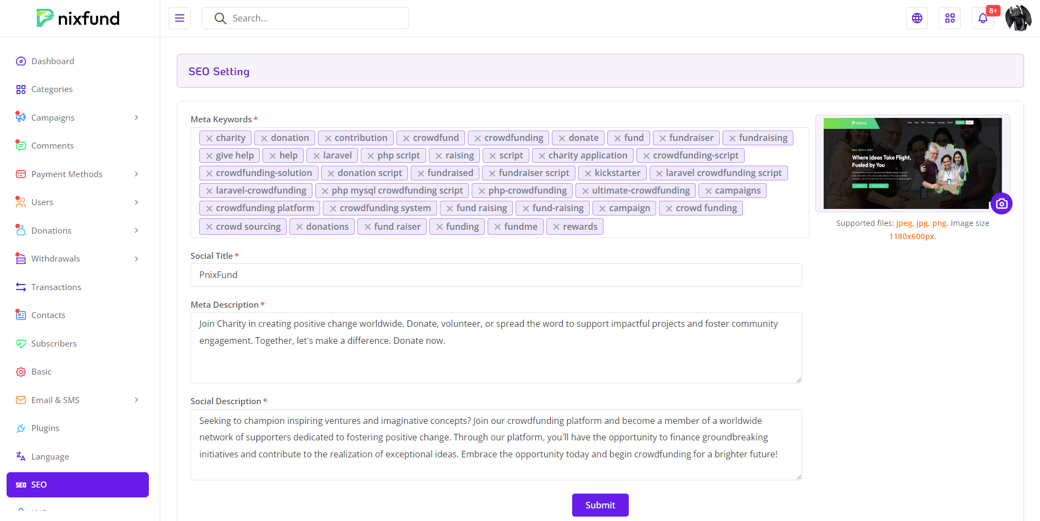
Task: Open the language globe icon
Action: click(916, 18)
